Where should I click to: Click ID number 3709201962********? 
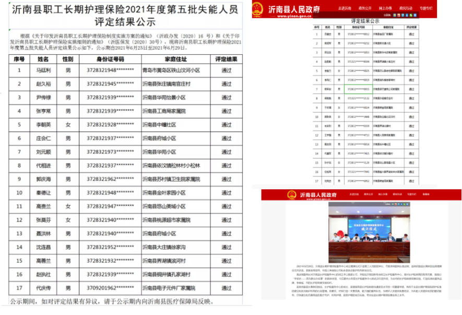point(110,288)
